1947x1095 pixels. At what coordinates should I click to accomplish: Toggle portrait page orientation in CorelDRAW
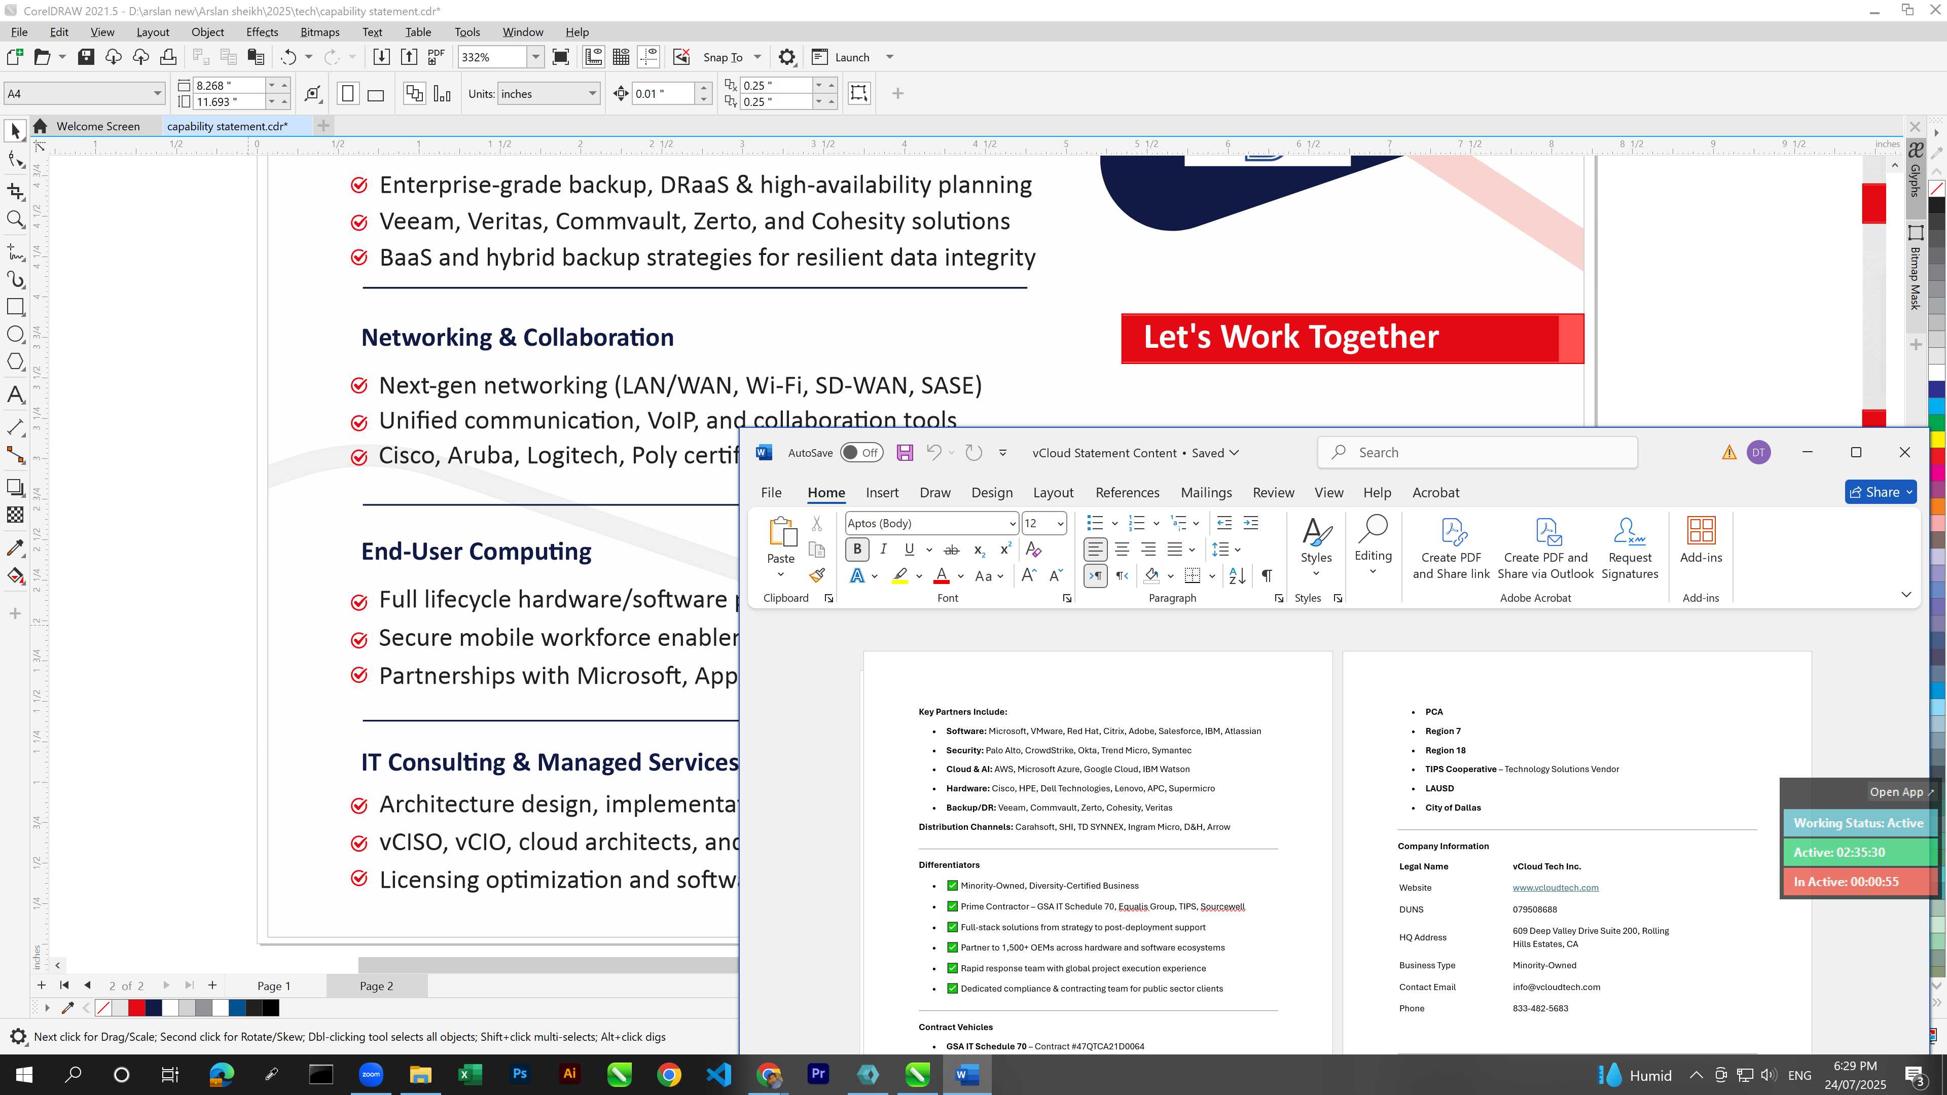(348, 94)
